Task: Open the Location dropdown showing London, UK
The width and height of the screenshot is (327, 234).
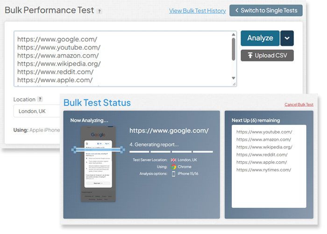Action: pyautogui.click(x=37, y=111)
